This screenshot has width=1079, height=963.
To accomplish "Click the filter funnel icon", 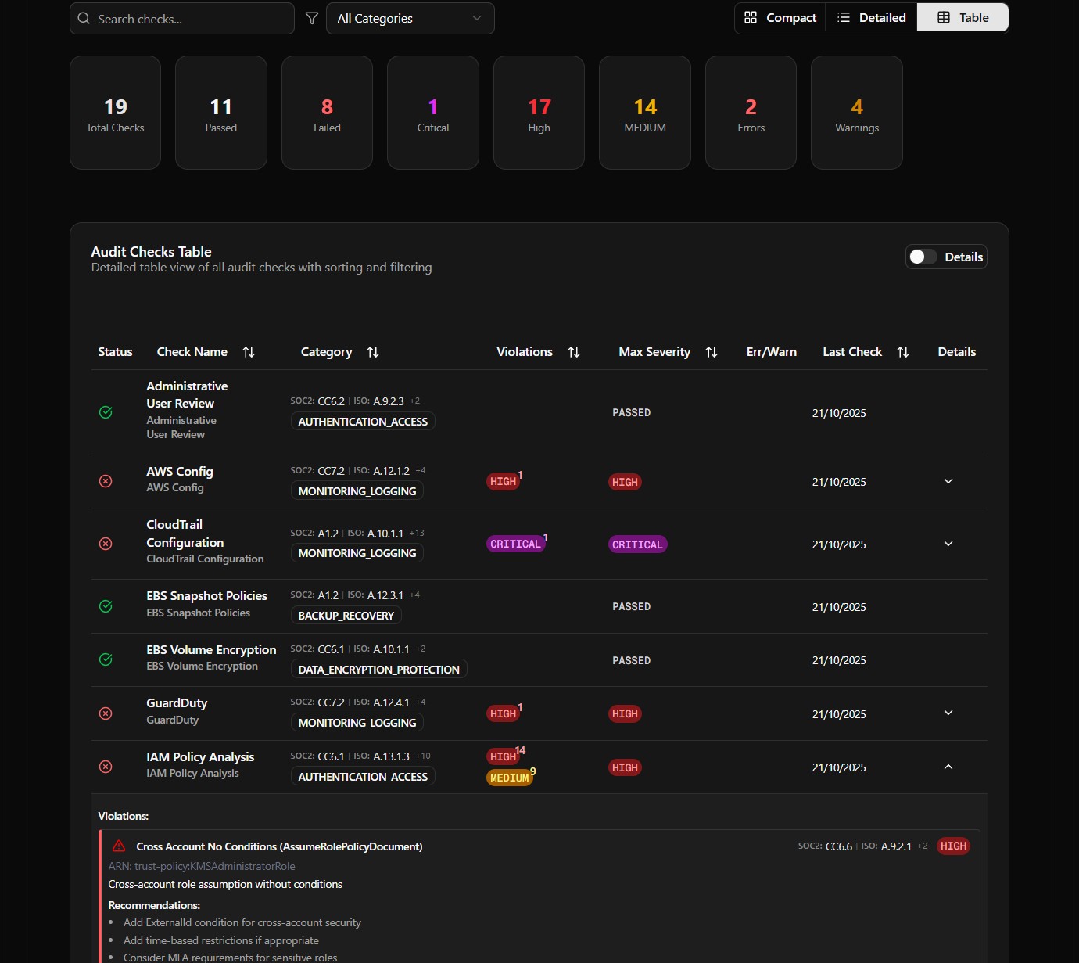I will (311, 18).
